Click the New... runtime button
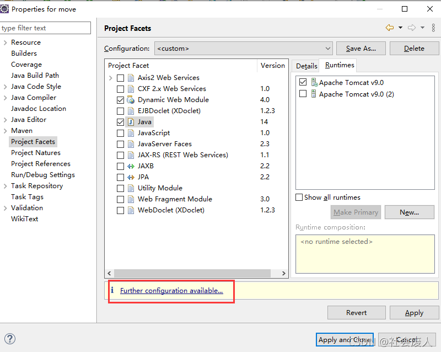The height and width of the screenshot is (352, 441). 409,212
